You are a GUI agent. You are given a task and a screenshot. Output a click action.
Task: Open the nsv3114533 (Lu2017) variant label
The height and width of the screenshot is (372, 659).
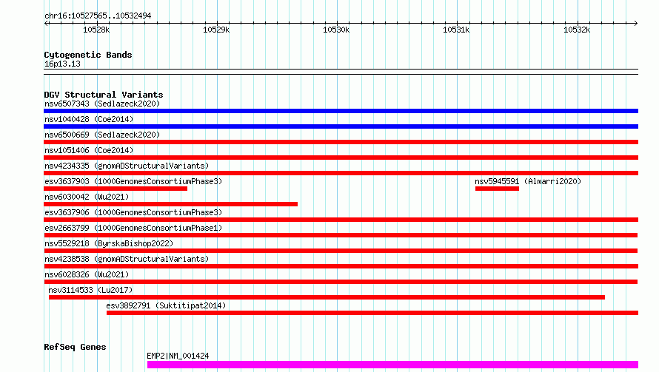[x=90, y=290]
